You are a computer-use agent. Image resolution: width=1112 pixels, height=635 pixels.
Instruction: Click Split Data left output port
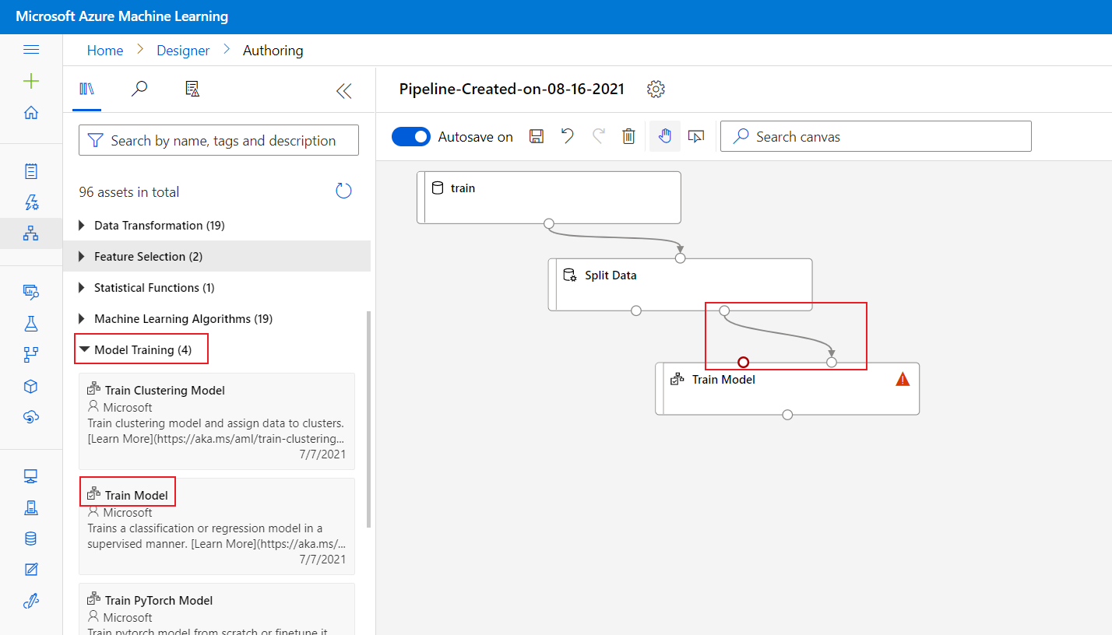coord(636,310)
